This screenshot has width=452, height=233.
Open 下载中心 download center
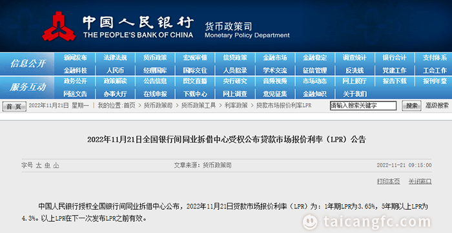point(195,94)
